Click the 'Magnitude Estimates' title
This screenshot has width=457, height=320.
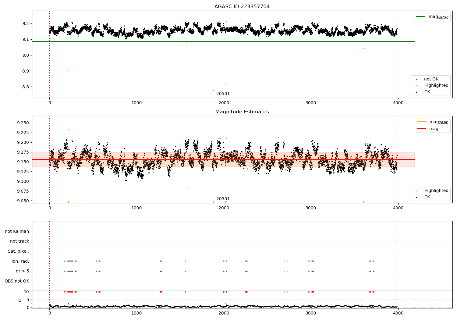[x=242, y=112]
